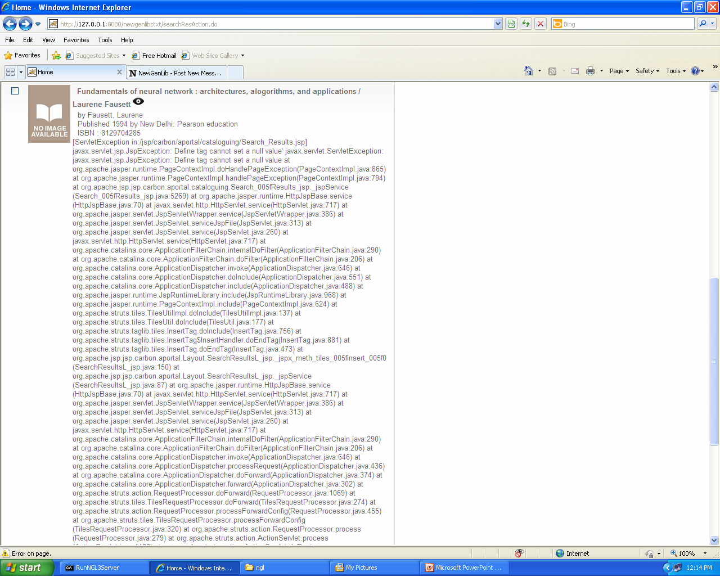Screen dimensions: 720x576
Task: Open Quick Tabs grid icon
Action: coord(10,72)
